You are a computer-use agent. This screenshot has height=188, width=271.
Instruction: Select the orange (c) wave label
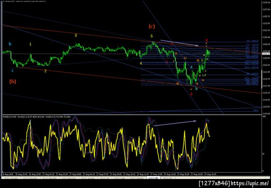pos(152,27)
